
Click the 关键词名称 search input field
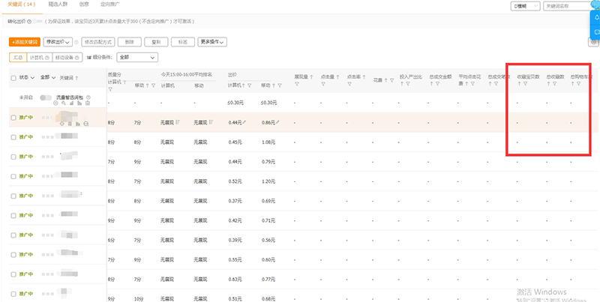[566, 6]
